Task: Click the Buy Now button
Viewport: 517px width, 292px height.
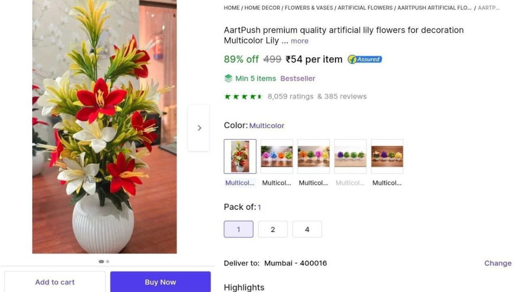Action: [160, 282]
